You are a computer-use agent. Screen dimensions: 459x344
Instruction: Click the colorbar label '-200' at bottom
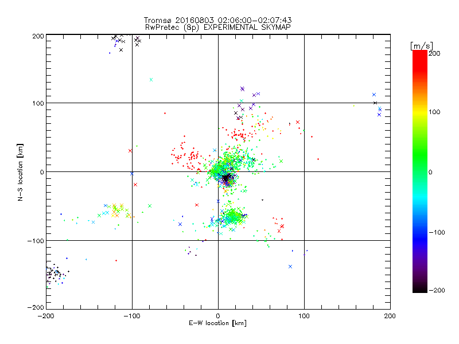[x=437, y=290]
